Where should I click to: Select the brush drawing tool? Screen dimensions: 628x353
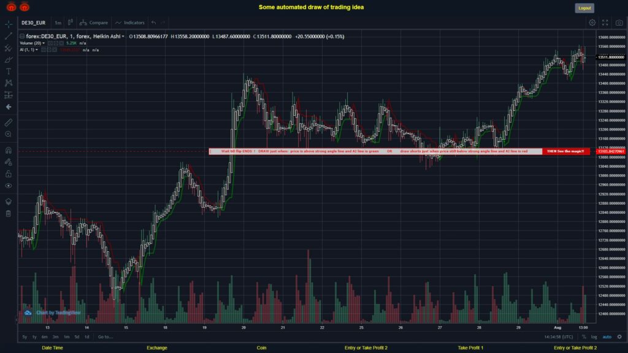click(9, 59)
